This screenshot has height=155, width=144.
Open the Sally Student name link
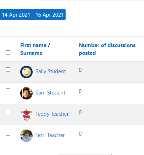51,71
